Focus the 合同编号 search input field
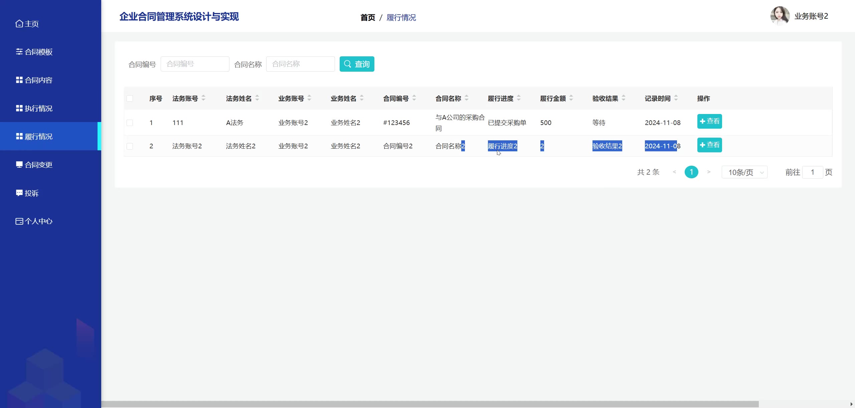This screenshot has height=408, width=855. [x=195, y=64]
